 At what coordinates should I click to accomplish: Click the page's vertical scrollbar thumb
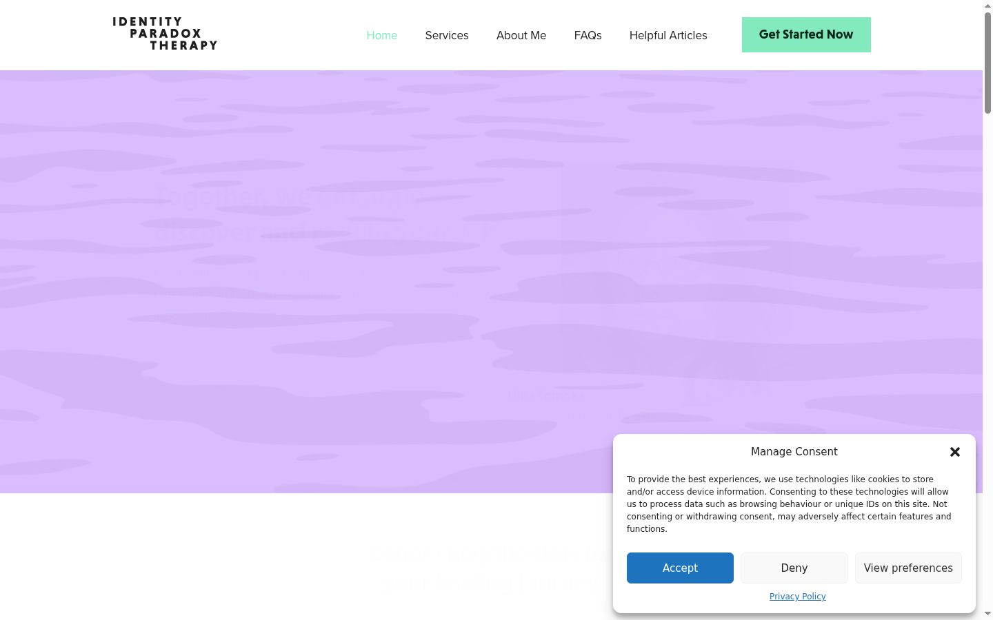[x=987, y=62]
